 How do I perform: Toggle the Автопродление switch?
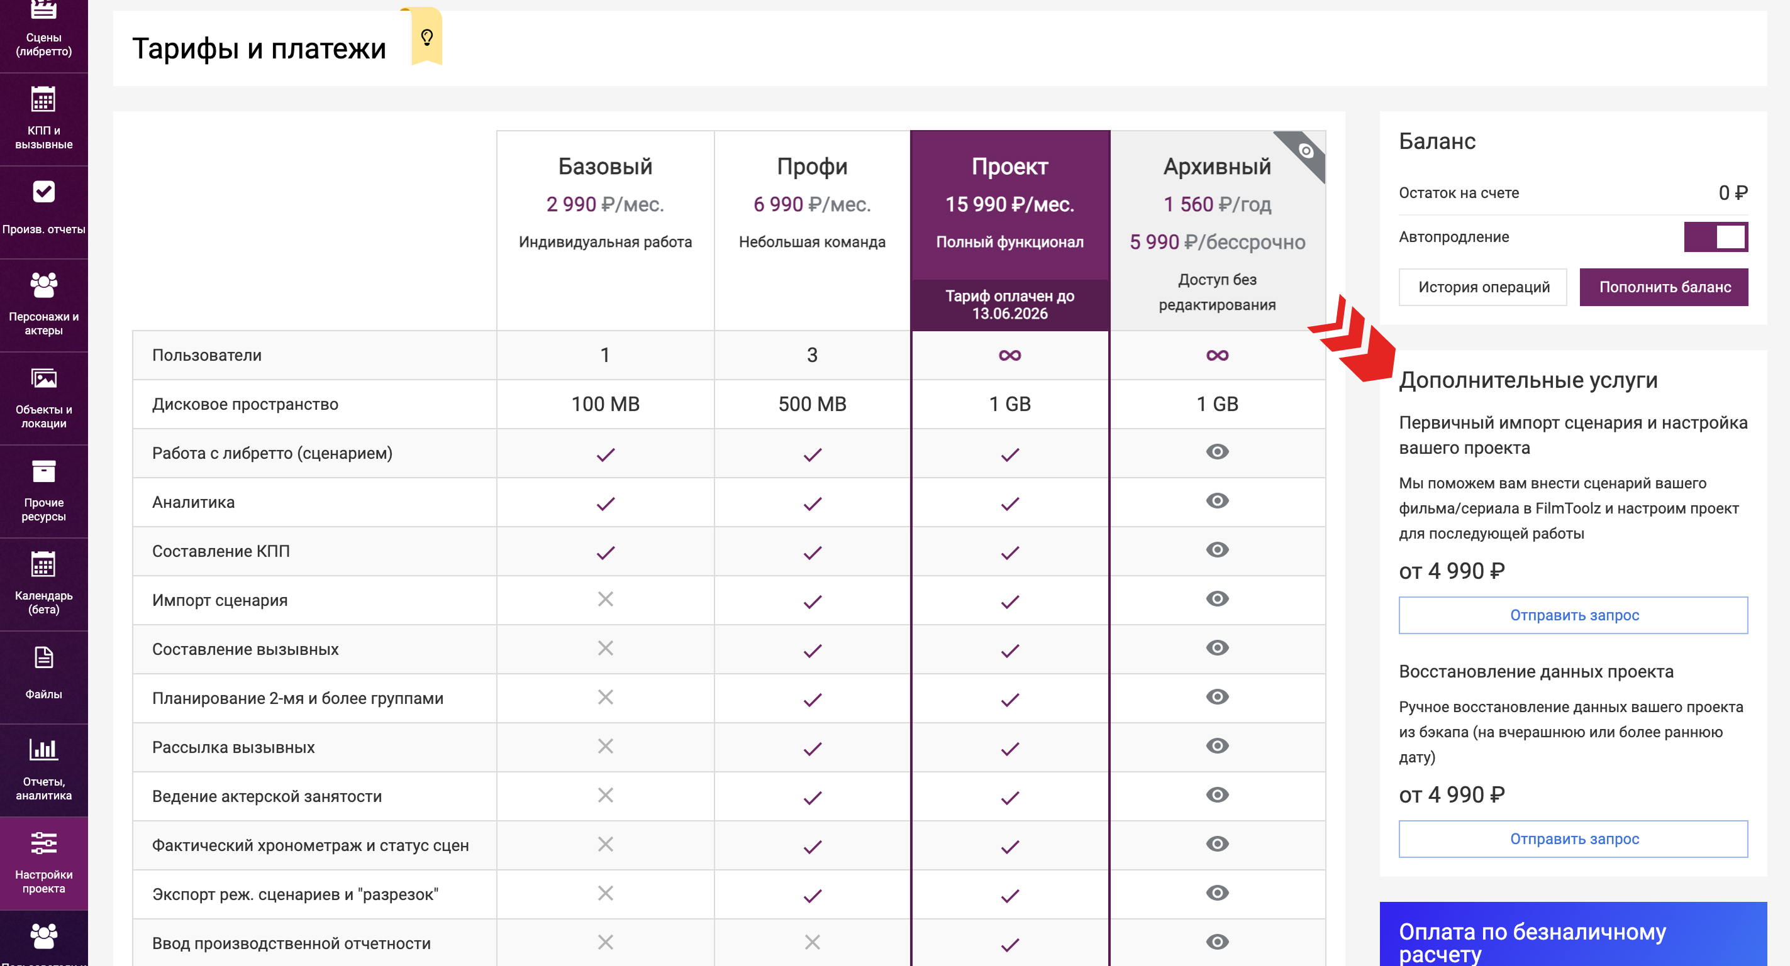click(1715, 237)
